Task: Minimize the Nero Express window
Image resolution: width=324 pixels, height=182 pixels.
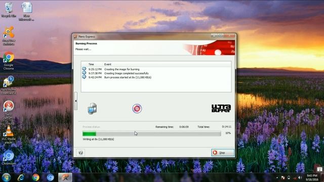Action: click(214, 36)
